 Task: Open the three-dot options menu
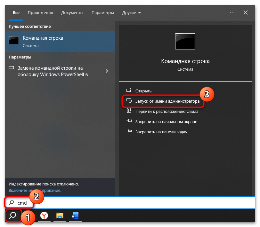click(232, 12)
